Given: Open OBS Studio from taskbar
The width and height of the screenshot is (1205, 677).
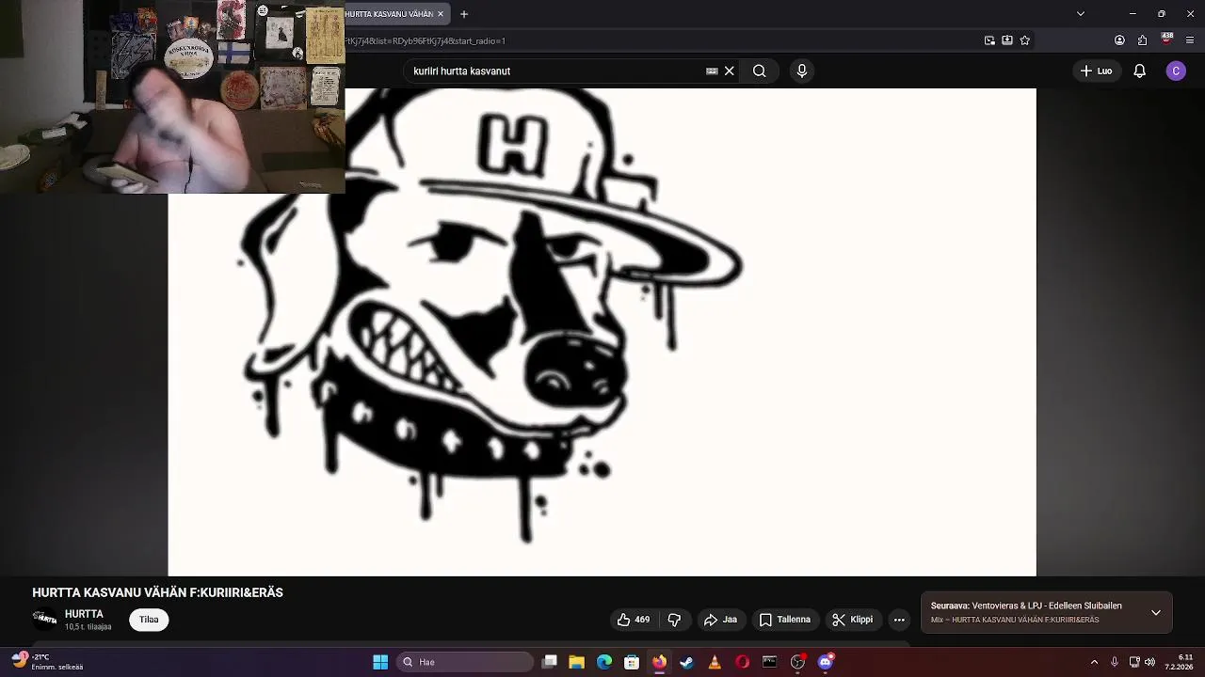Looking at the screenshot, I should [x=798, y=662].
